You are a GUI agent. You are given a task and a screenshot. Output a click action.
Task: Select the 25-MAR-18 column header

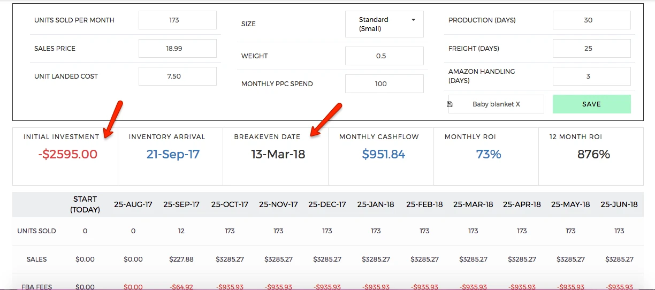(473, 204)
